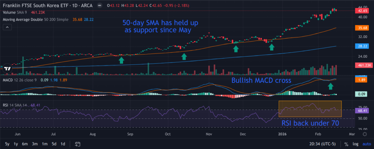The image size is (374, 149).
Task: Click the red 42.65 last price label
Action: click(x=362, y=11)
